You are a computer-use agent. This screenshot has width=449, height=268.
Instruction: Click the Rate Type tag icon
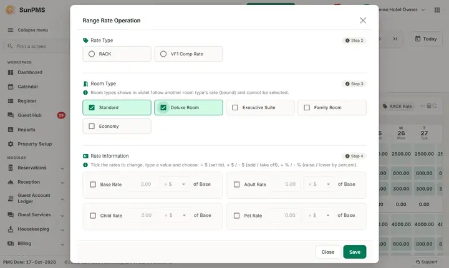click(x=85, y=41)
